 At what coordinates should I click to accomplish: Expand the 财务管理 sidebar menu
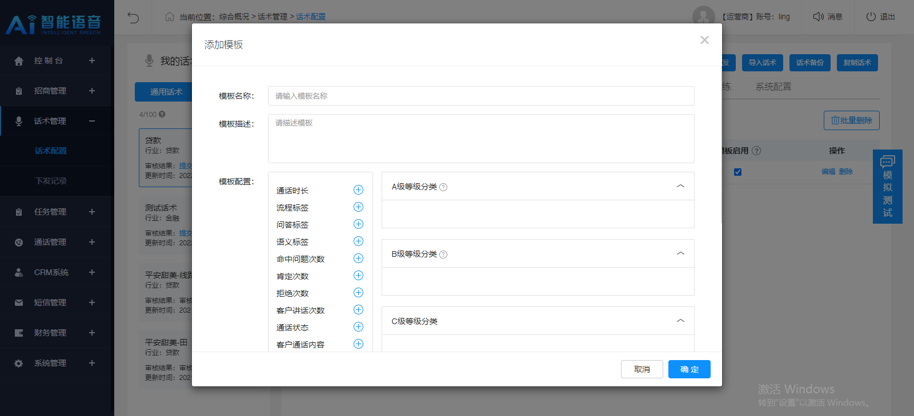[92, 333]
